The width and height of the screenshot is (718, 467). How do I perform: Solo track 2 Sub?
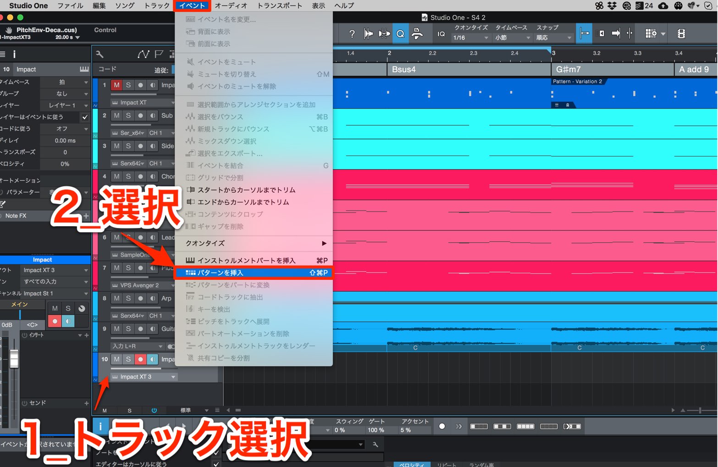[x=128, y=116]
